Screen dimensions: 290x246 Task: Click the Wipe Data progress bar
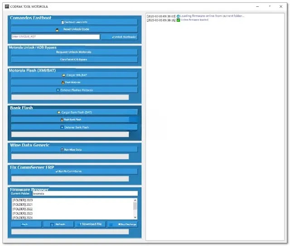point(70,157)
